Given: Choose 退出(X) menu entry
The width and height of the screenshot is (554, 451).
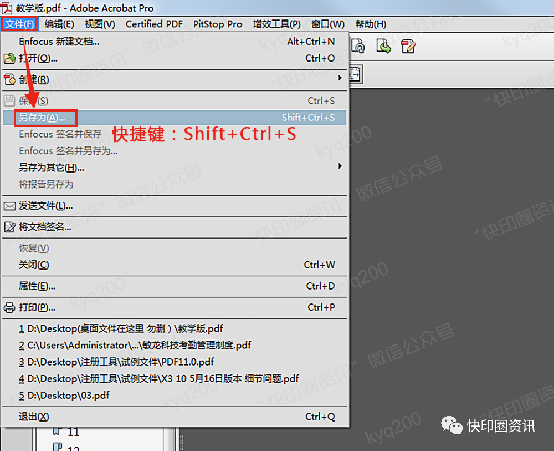Looking at the screenshot, I should tap(175, 417).
